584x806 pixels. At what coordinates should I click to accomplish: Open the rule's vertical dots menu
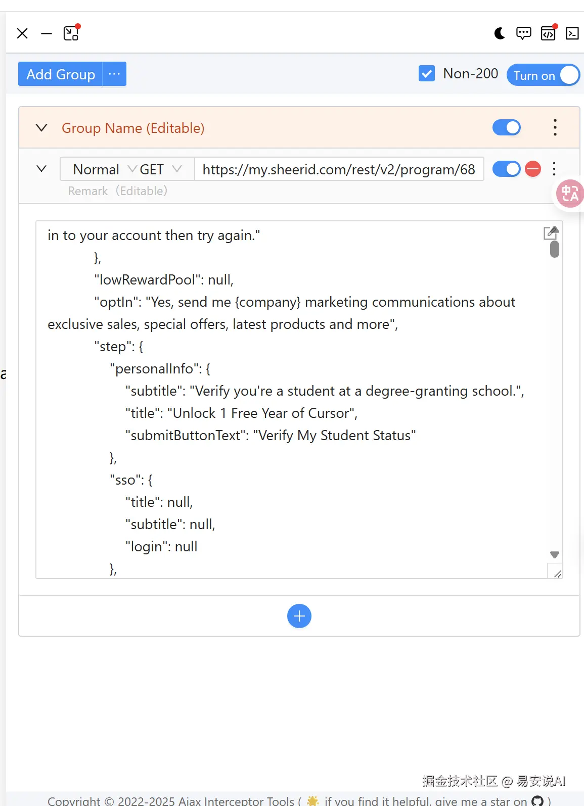[x=555, y=169]
